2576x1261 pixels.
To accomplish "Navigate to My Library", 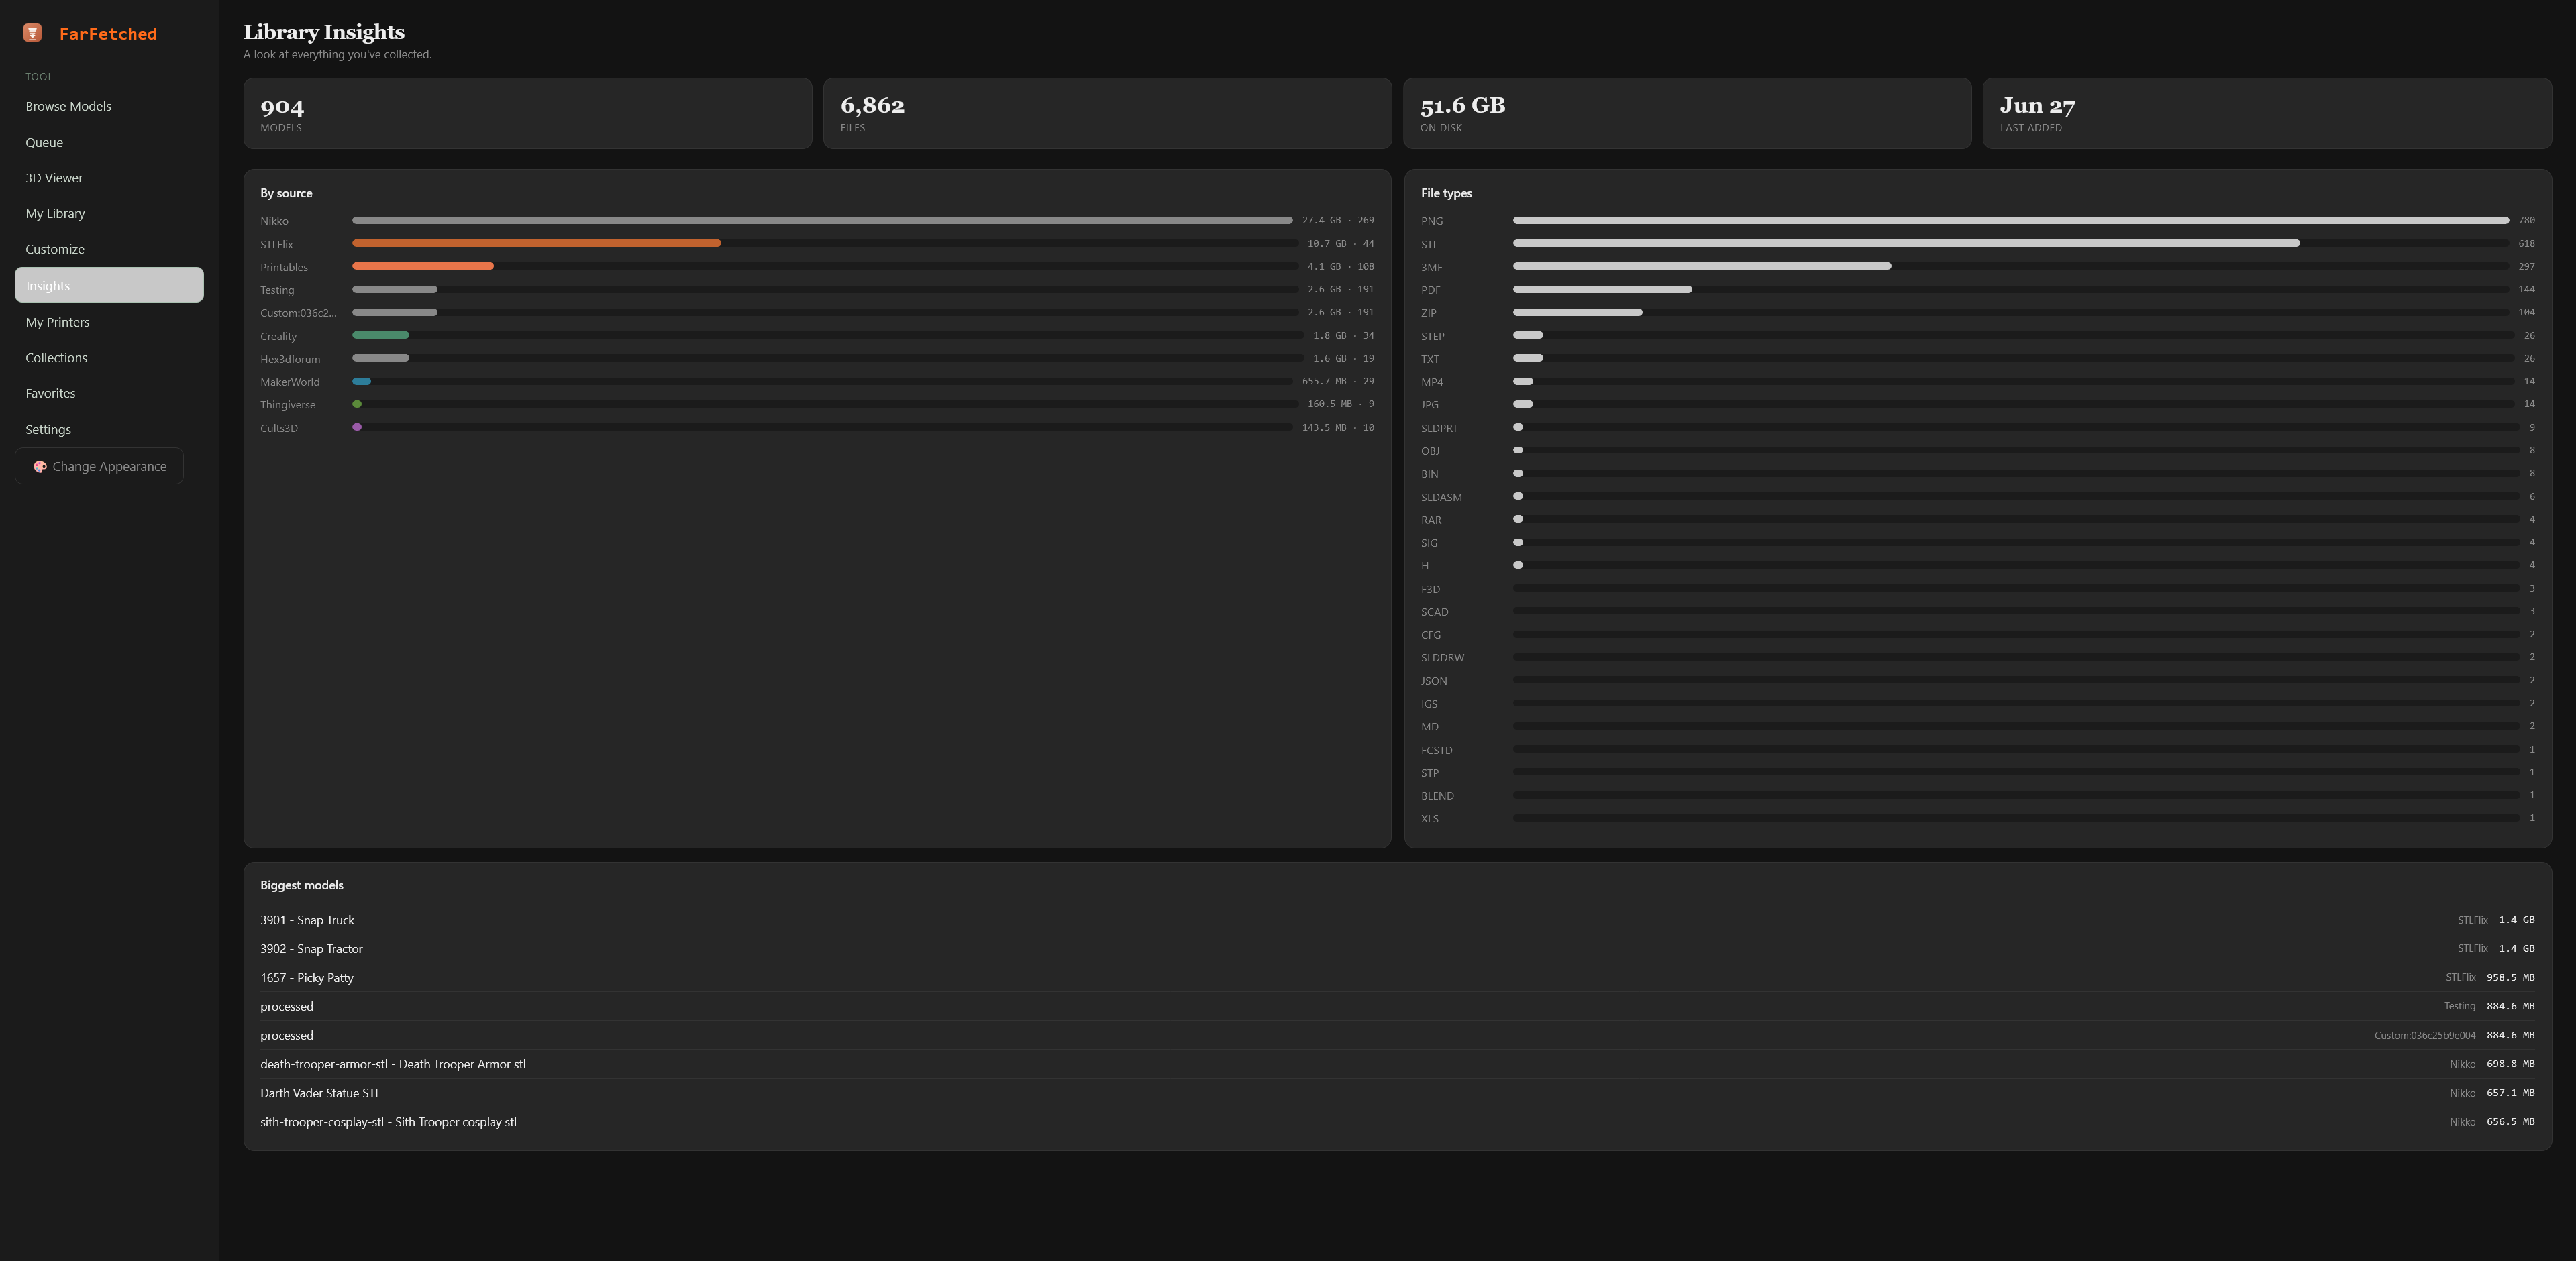I will click(x=109, y=214).
